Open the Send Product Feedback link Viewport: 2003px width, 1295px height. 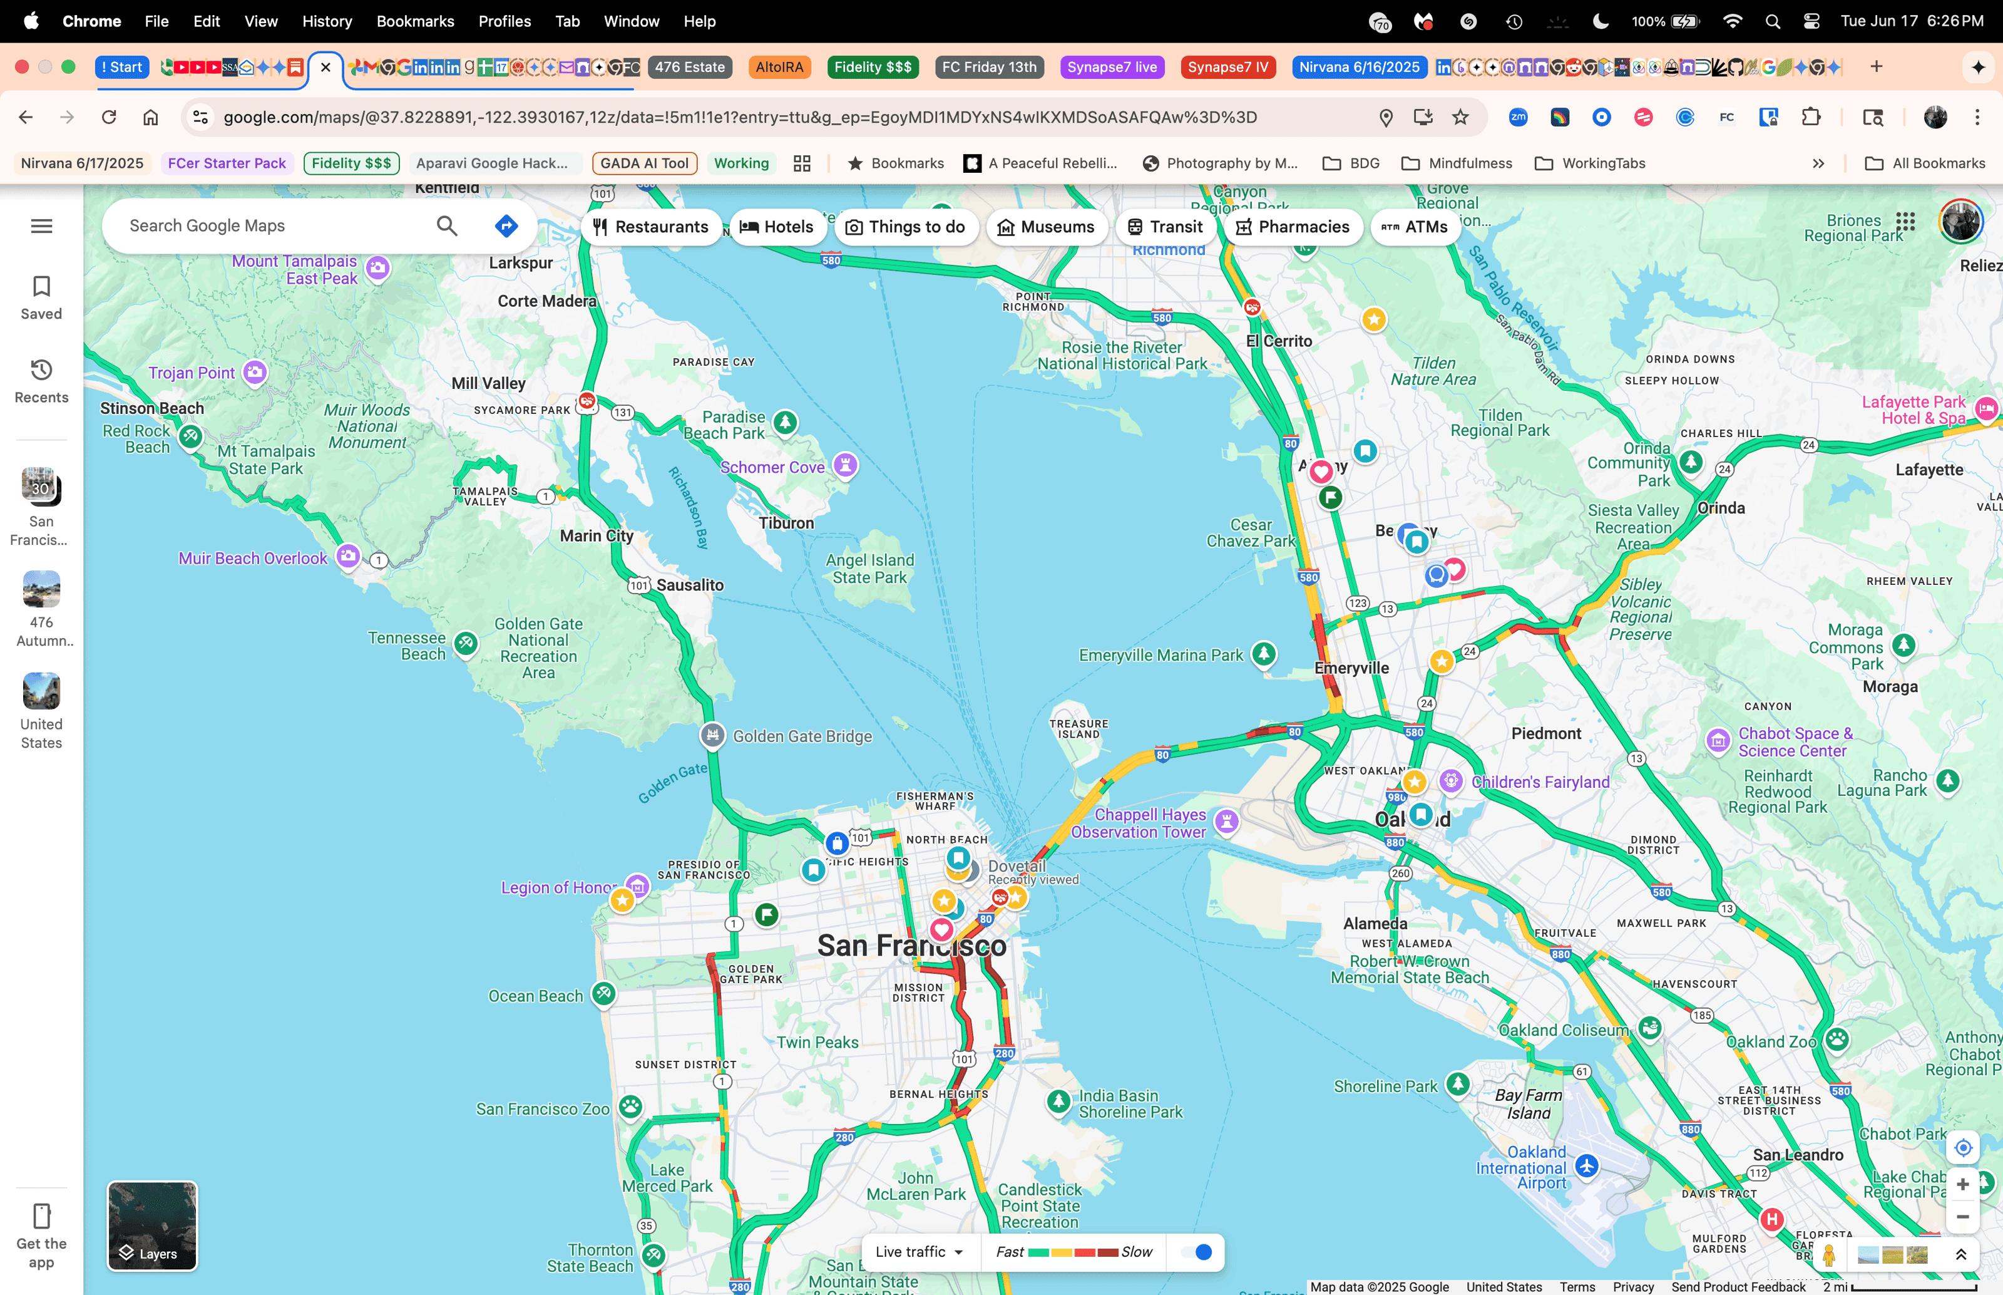(x=1738, y=1287)
